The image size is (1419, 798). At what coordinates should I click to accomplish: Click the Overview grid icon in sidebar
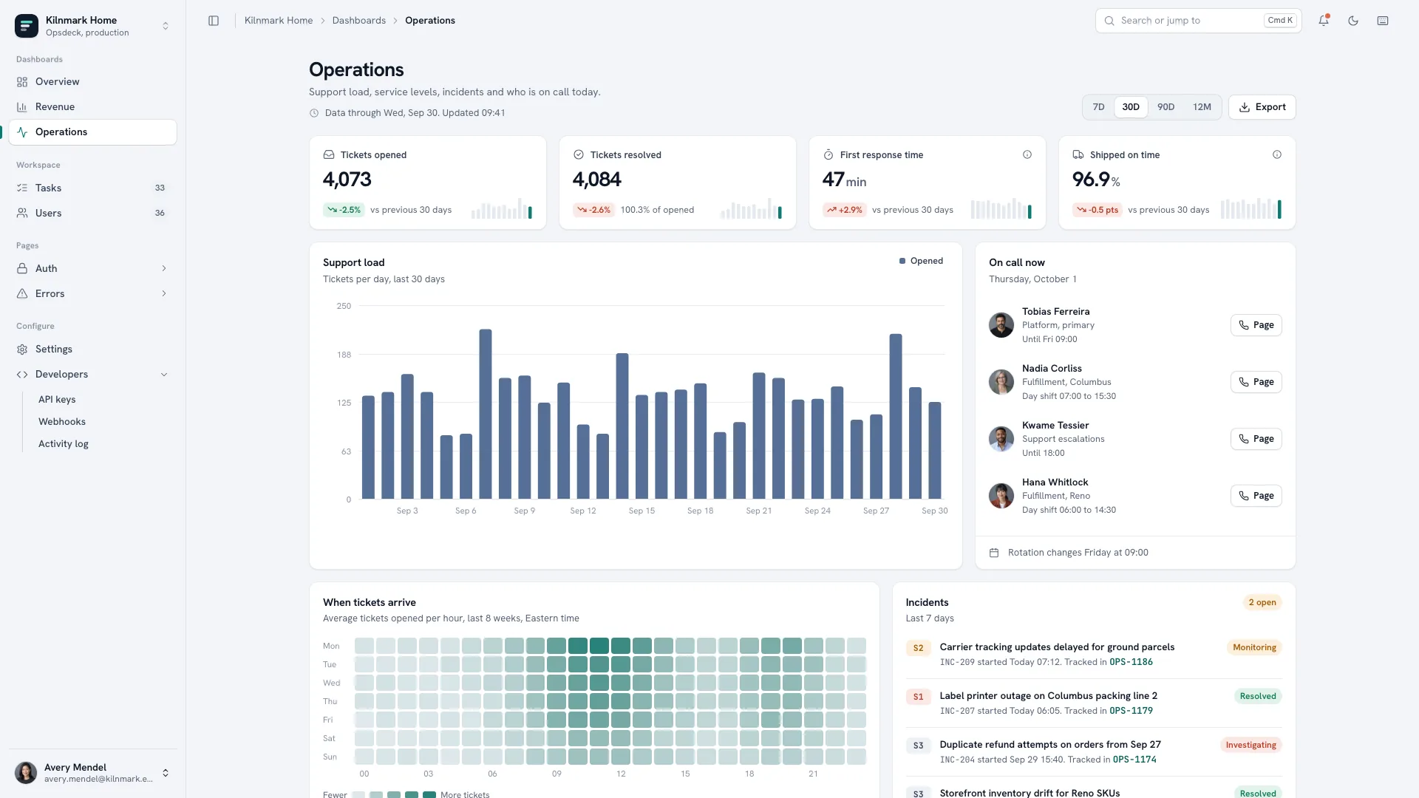22,82
